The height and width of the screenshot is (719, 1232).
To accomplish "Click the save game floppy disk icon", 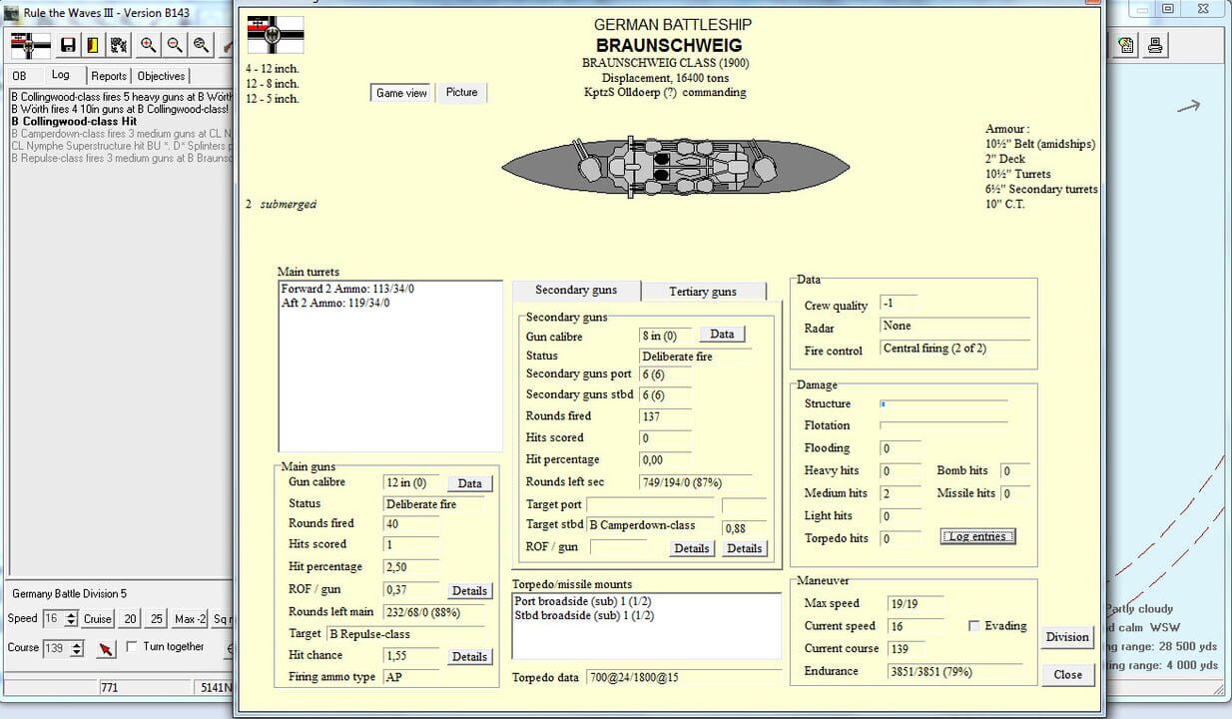I will pyautogui.click(x=66, y=45).
